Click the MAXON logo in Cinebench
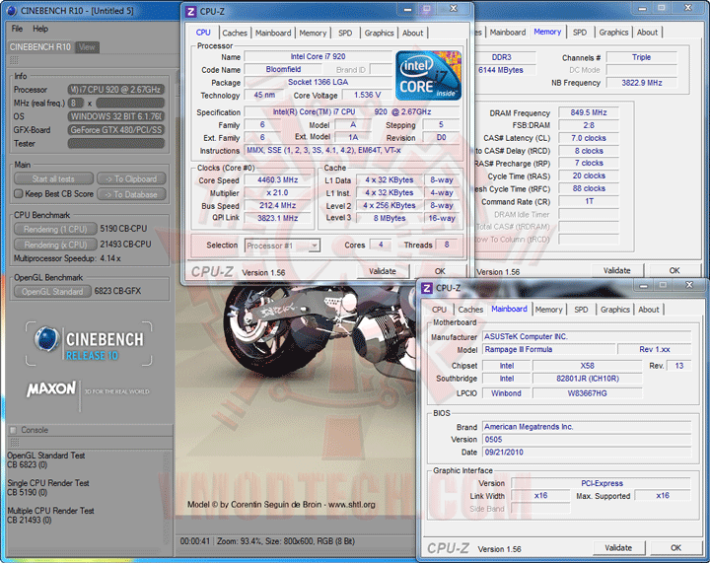The width and height of the screenshot is (710, 563). 51,388
